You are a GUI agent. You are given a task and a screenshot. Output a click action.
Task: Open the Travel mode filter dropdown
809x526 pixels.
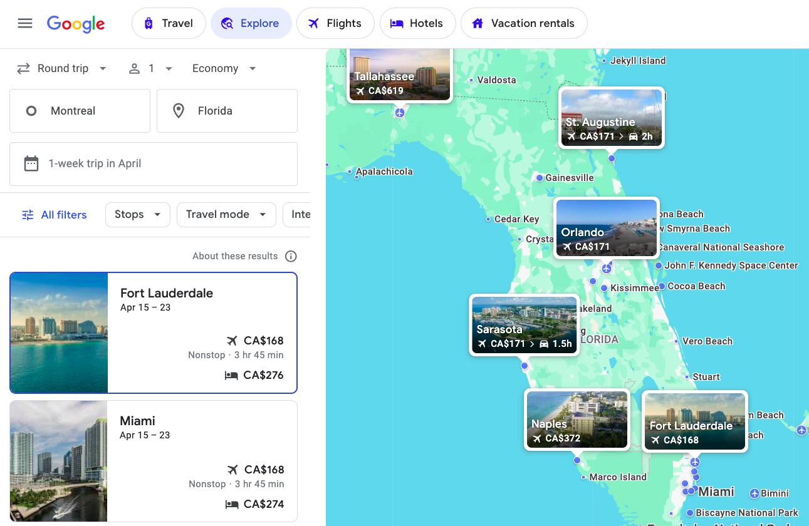point(226,215)
